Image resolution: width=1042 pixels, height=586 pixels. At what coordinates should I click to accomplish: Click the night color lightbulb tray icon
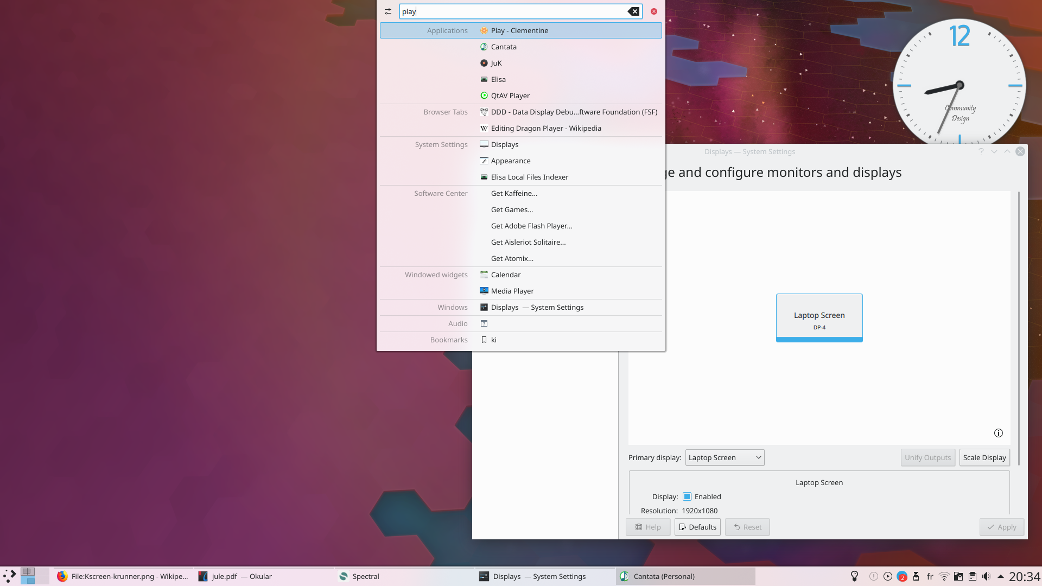(x=855, y=576)
